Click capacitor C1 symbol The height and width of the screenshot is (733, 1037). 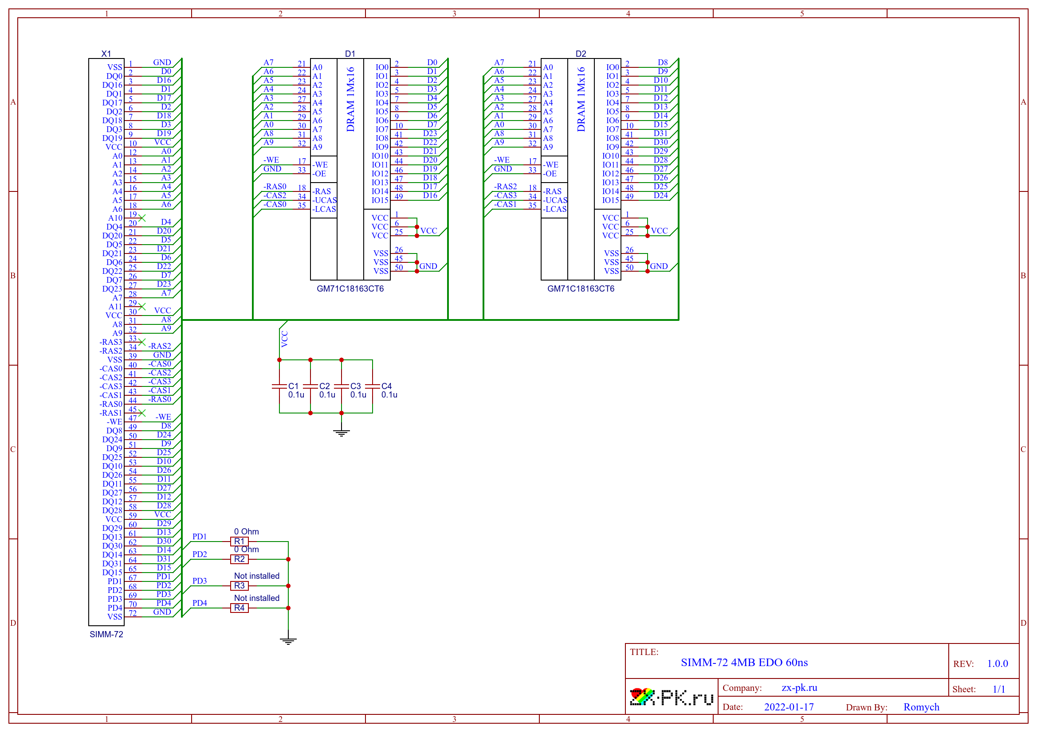279,386
